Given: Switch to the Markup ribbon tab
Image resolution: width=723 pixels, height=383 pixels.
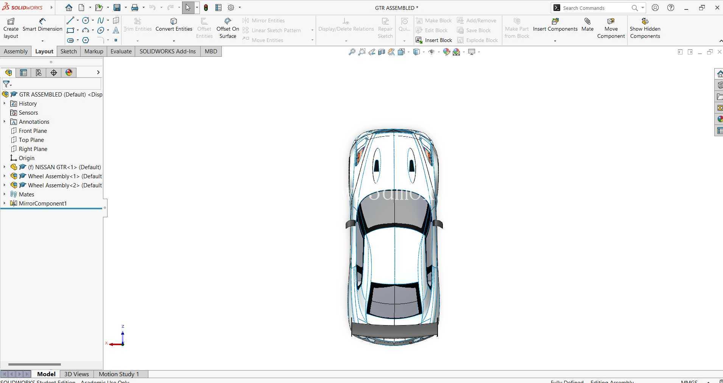Looking at the screenshot, I should pyautogui.click(x=93, y=51).
